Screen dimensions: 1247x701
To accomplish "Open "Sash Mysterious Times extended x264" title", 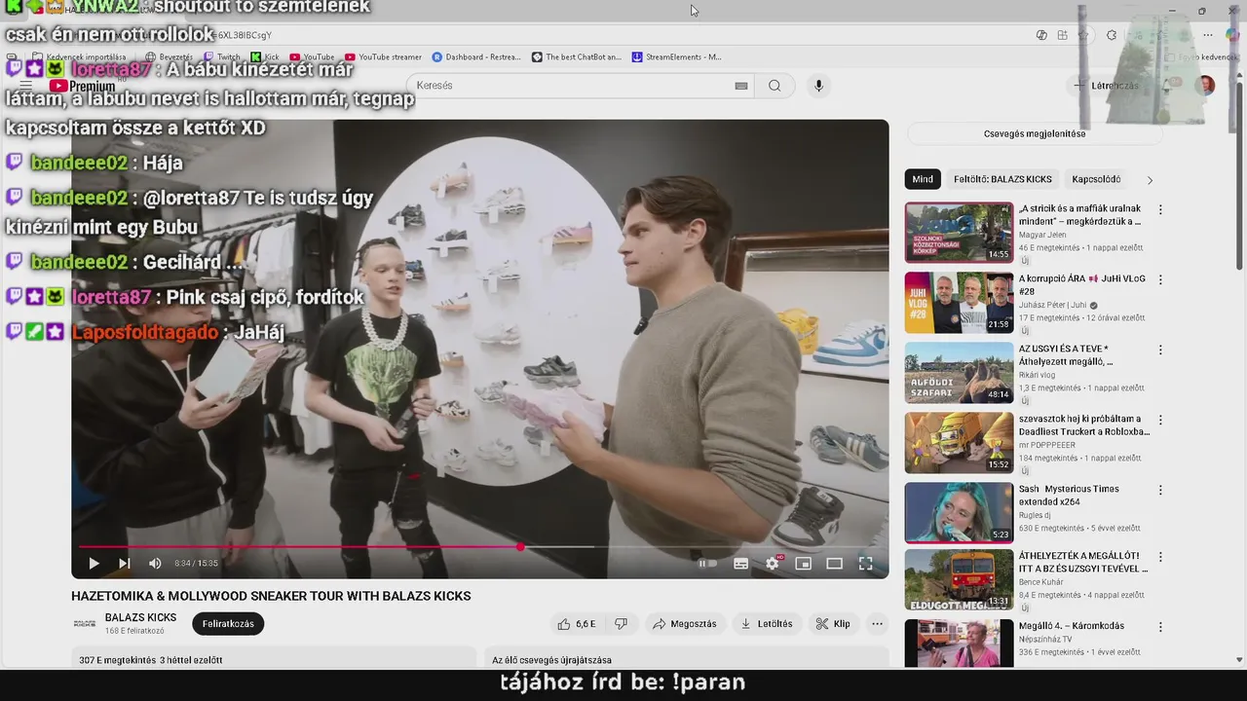I will click(1069, 496).
